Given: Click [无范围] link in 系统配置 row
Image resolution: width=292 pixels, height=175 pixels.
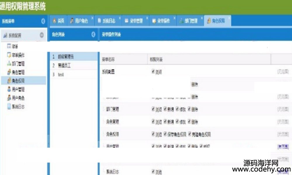Looking at the screenshot, I should (x=283, y=71).
